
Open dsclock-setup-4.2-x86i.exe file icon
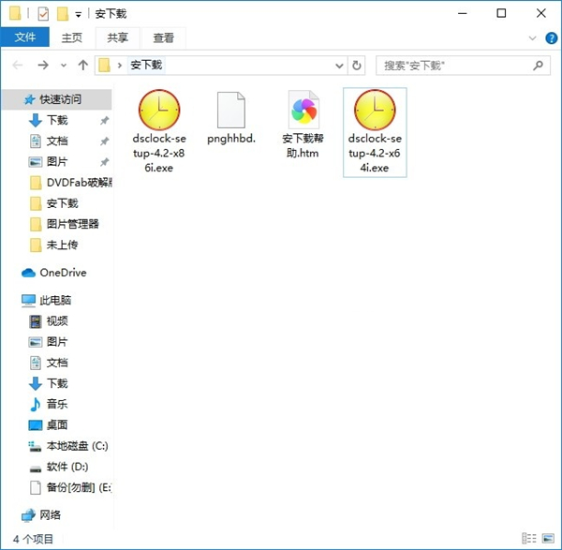pos(158,111)
